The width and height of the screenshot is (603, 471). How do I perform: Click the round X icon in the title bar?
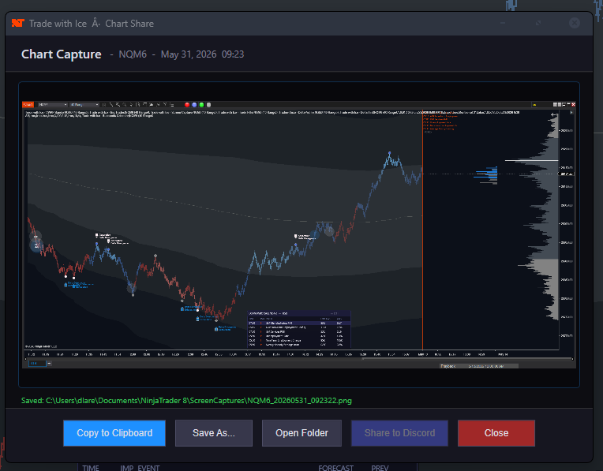(x=574, y=23)
